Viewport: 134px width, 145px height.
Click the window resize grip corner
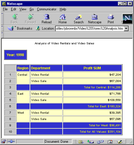tap(131, 142)
